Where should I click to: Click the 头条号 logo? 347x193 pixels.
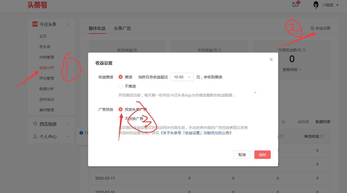point(37,5)
